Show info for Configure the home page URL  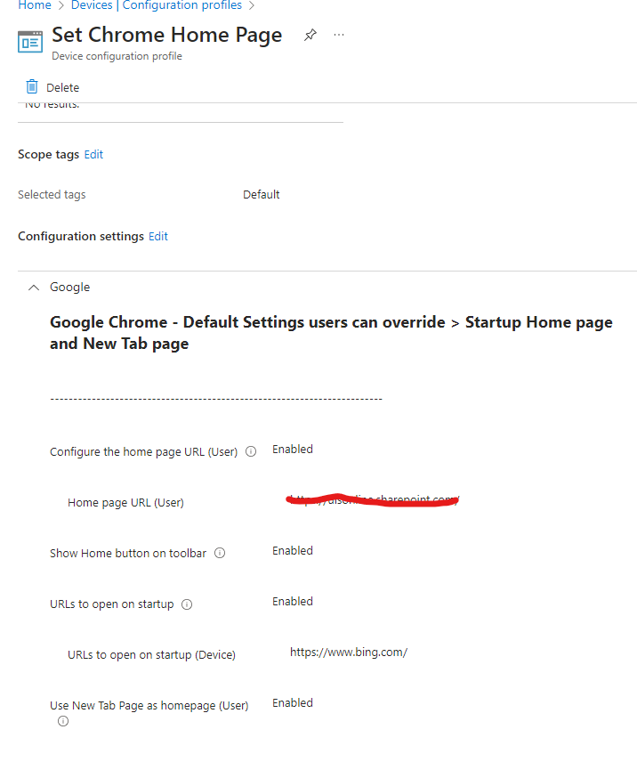251,451
